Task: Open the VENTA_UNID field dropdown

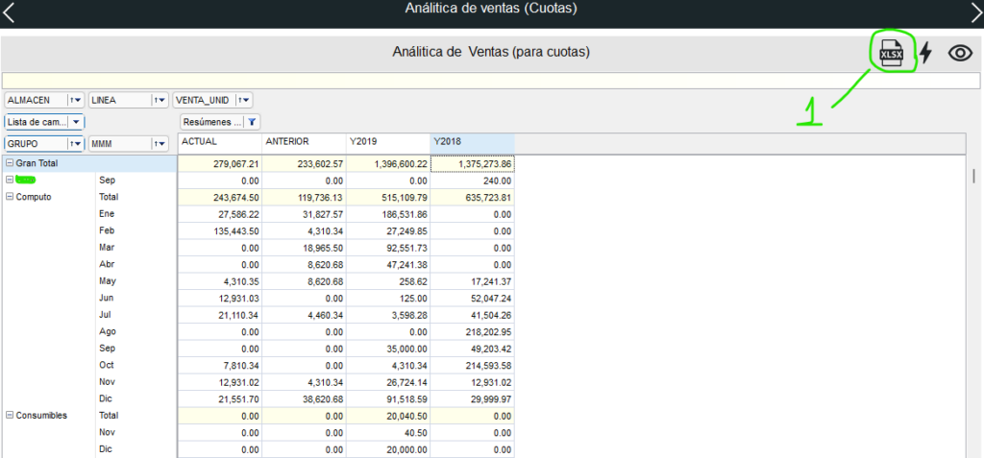Action: (x=243, y=100)
